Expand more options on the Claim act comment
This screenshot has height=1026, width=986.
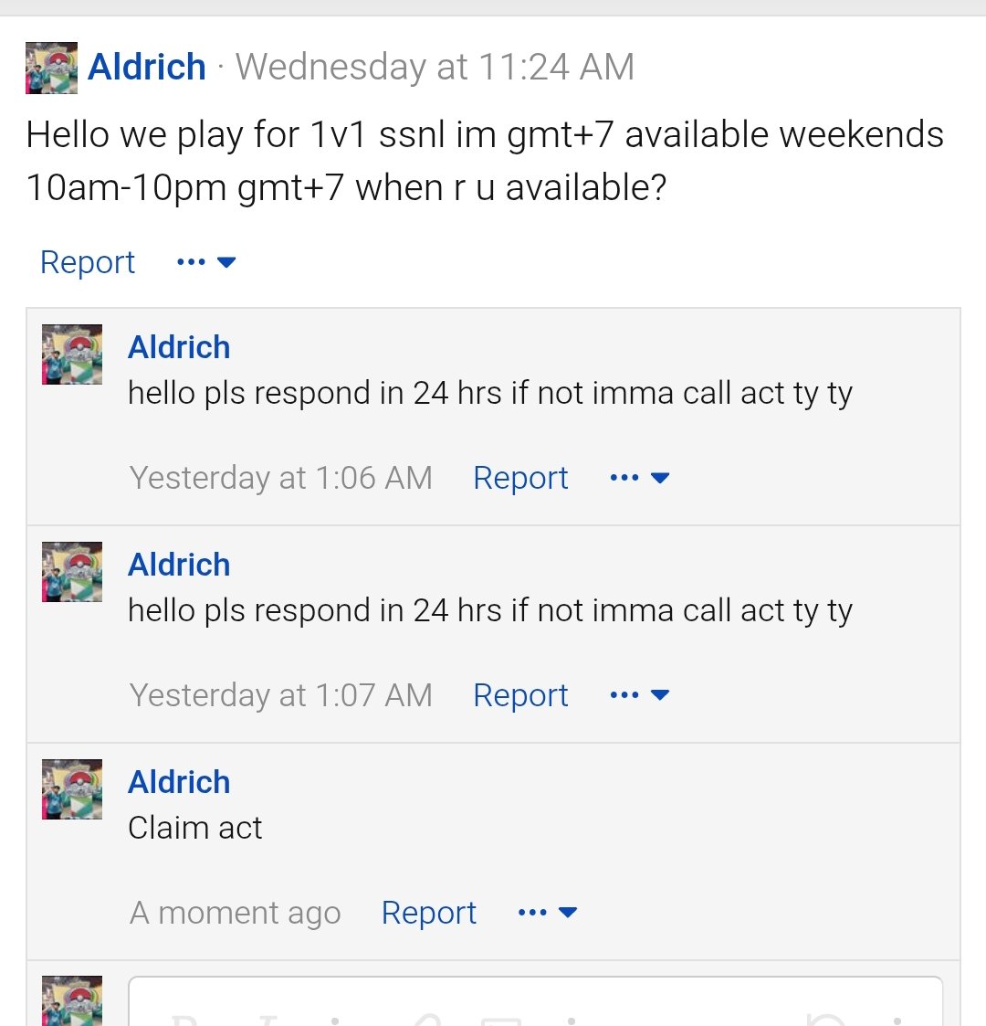click(x=547, y=912)
